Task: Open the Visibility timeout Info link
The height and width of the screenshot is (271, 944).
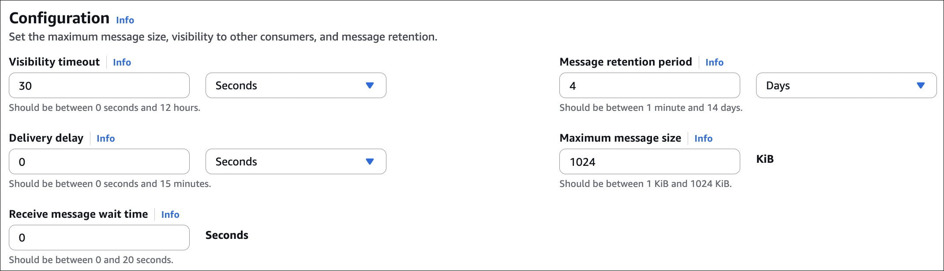Action: coord(122,62)
